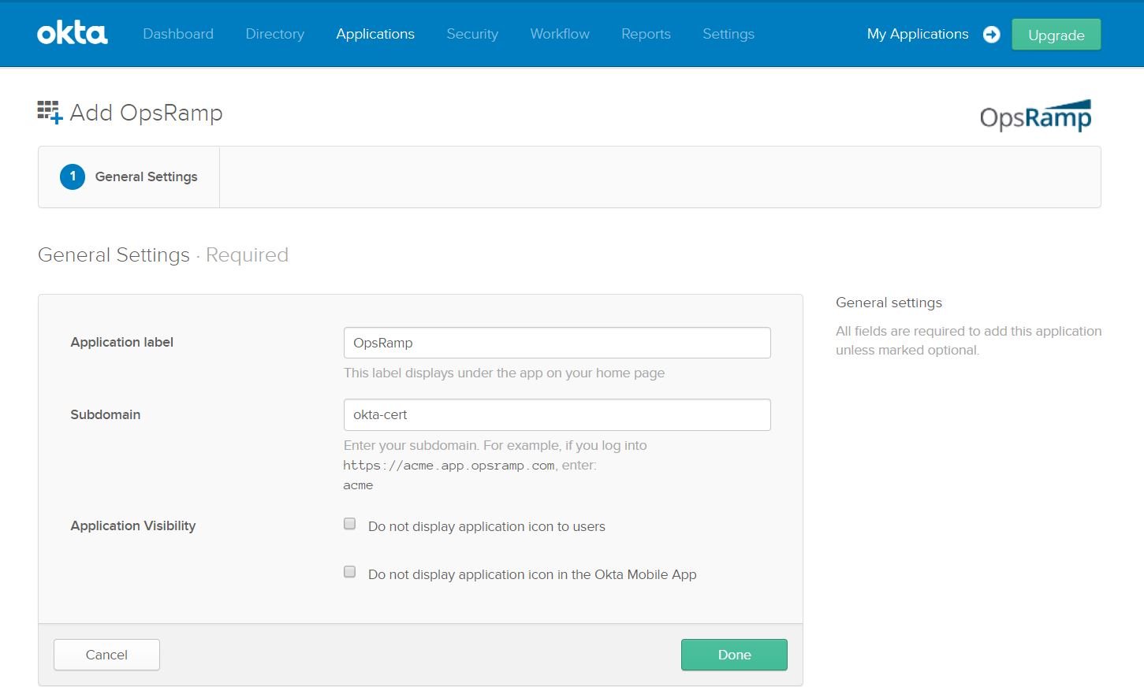Open the Applications menu
1144x687 pixels.
click(x=375, y=34)
